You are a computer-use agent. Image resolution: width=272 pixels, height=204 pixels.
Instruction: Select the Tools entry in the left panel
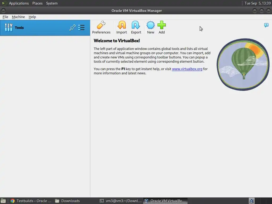coord(45,28)
